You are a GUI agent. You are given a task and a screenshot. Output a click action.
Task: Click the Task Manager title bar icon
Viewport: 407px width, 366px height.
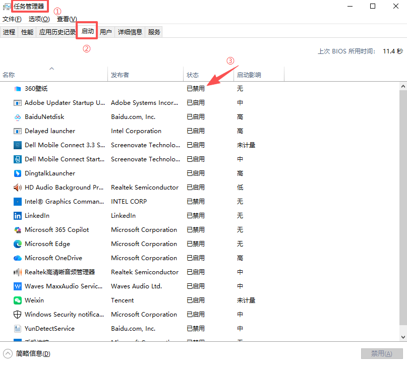(7, 7)
